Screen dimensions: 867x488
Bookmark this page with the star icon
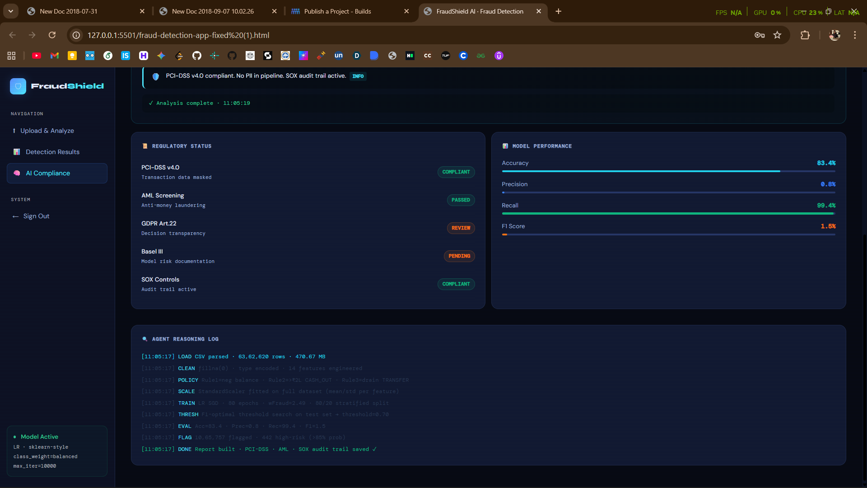[777, 35]
